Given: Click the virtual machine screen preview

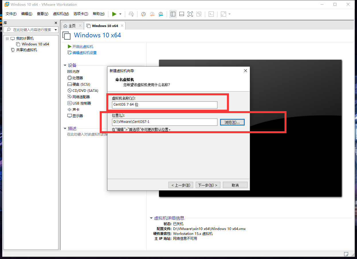Looking at the screenshot, I should (x=250, y=128).
